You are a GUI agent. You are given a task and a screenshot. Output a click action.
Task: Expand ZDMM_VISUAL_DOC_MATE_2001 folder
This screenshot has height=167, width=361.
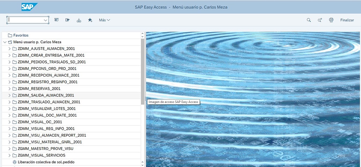9,115
